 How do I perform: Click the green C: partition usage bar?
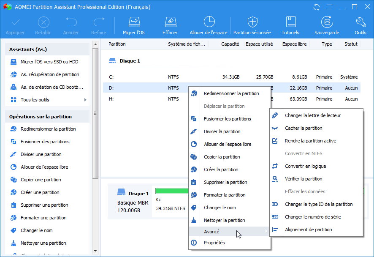pos(171,191)
